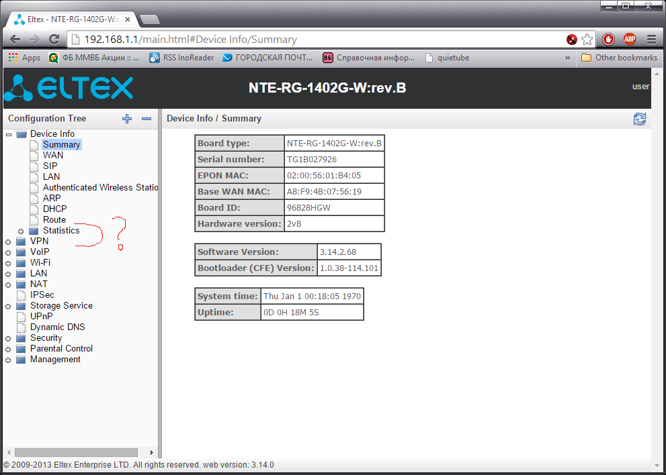Click the tree scrollbar left arrow
This screenshot has width=666, height=475.
click(9, 452)
